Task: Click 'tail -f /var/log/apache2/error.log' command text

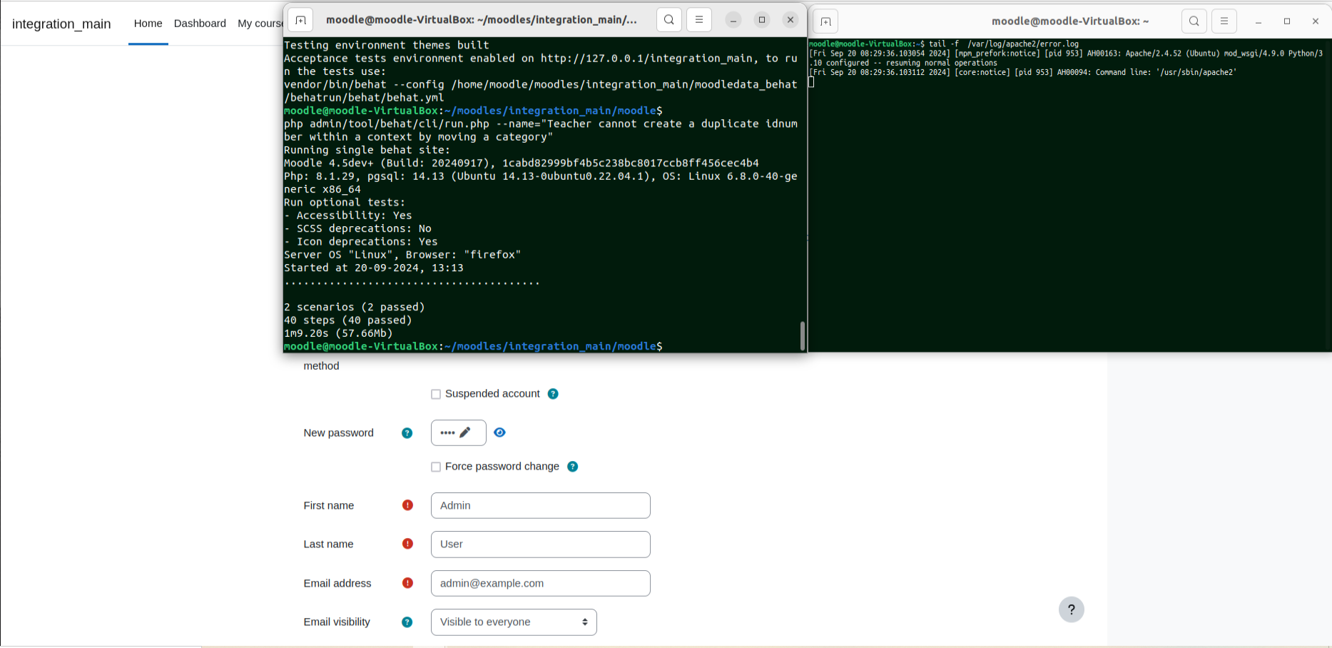Action: point(1004,44)
